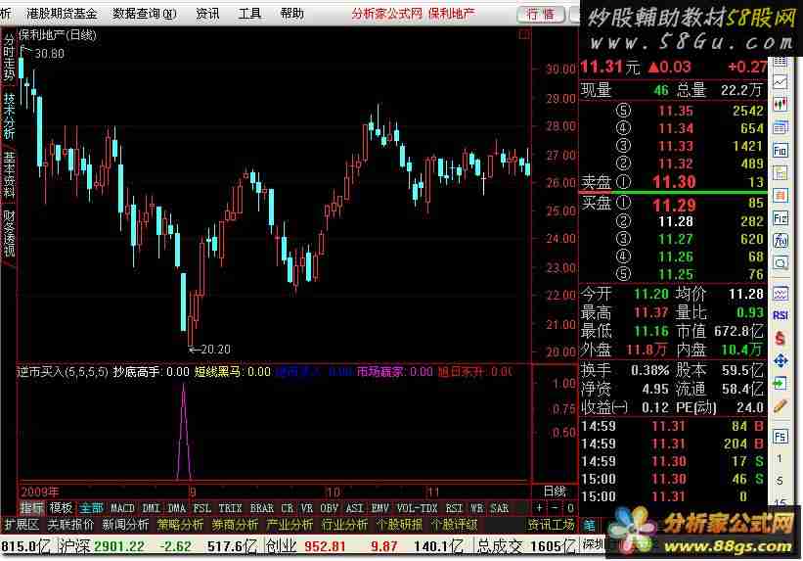The image size is (803, 561).
Task: Click the red dollar sign icon
Action: pos(781,338)
